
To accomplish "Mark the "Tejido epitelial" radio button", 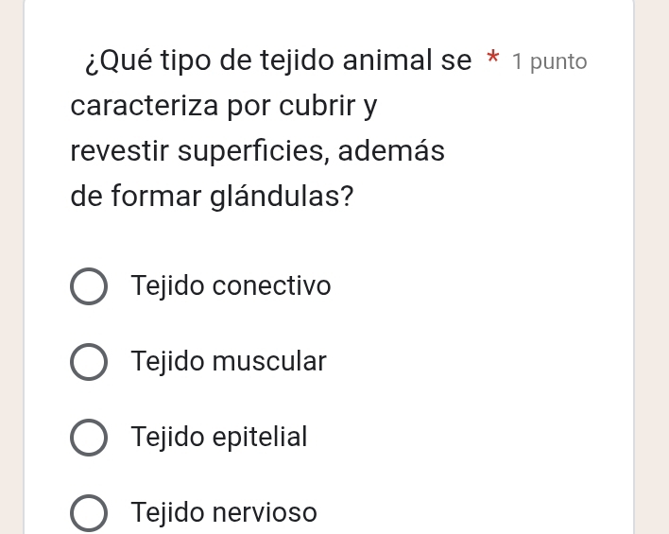I will pyautogui.click(x=89, y=438).
